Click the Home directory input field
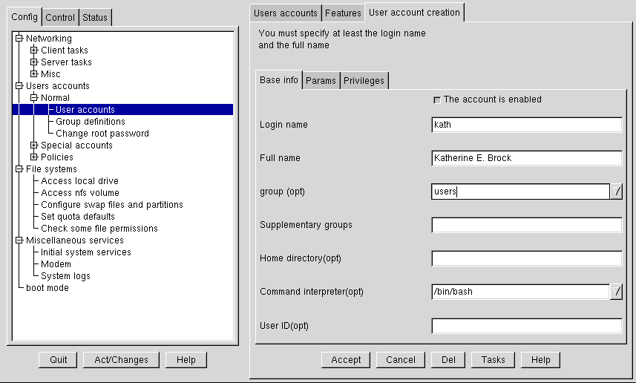Image resolution: width=636 pixels, height=383 pixels. (x=526, y=258)
